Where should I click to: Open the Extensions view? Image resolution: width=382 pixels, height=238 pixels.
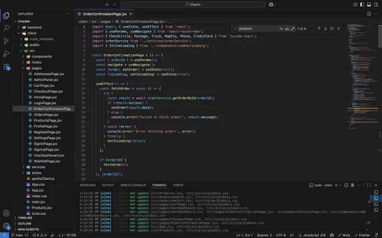tap(6, 67)
